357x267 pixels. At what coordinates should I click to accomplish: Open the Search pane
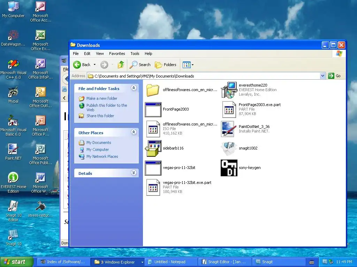coord(140,65)
